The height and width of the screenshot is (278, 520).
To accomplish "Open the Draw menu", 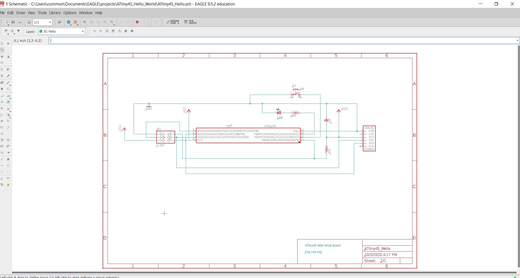I will tap(21, 13).
